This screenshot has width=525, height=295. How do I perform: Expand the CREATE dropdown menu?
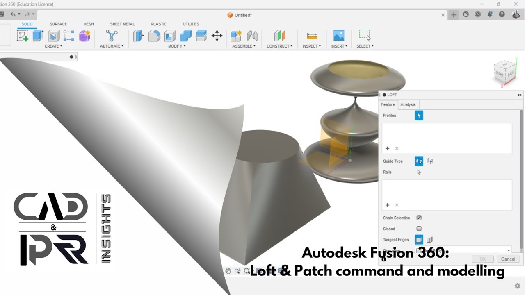pos(53,46)
